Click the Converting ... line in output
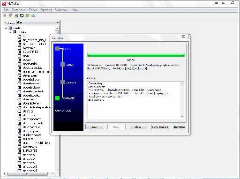The width and height of the screenshot is (240, 179). pos(97,83)
